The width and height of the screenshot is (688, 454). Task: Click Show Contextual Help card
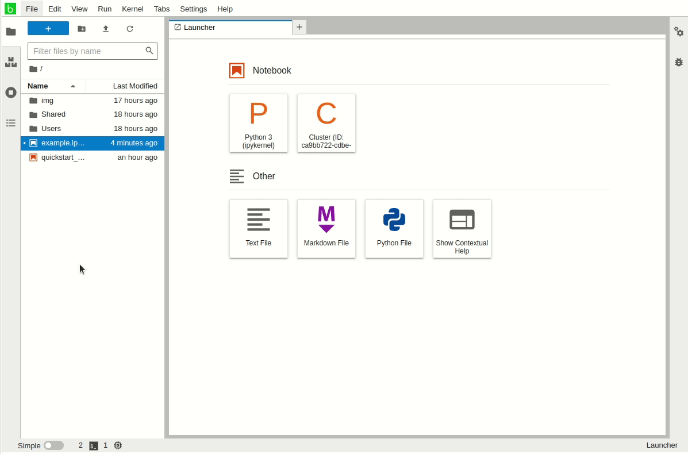(x=462, y=229)
